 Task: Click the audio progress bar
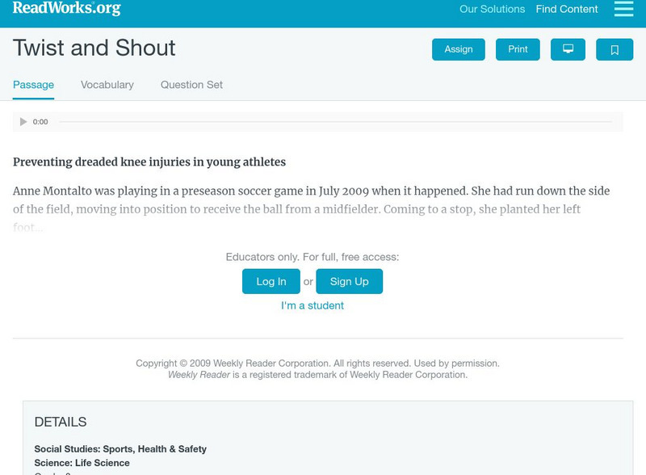[x=339, y=121]
